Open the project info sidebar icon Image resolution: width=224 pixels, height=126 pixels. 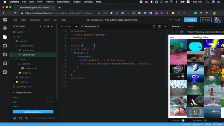click(x=5, y=28)
